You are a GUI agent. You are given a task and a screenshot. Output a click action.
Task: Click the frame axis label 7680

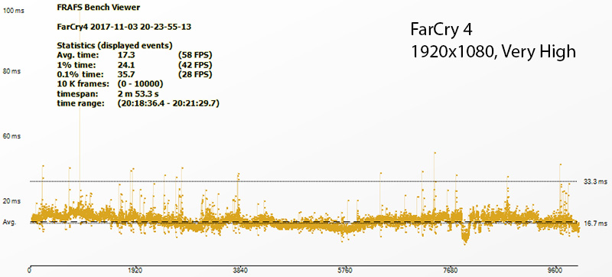[x=451, y=270]
